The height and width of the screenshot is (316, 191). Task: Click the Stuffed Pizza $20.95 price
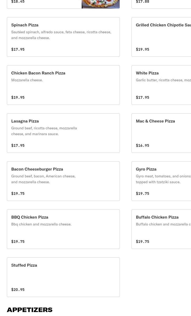pos(18,290)
